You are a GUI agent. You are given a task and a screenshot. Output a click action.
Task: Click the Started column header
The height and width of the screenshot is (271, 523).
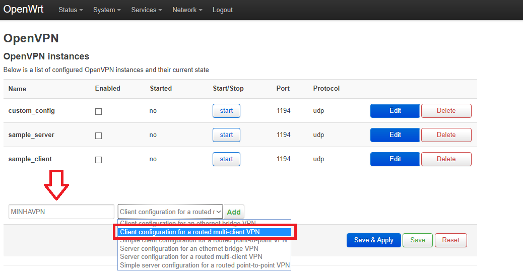point(161,88)
